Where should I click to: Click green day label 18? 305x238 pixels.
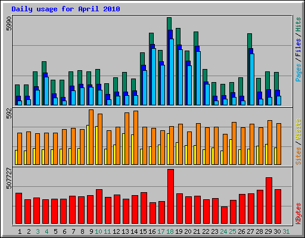pyautogui.click(x=170, y=231)
